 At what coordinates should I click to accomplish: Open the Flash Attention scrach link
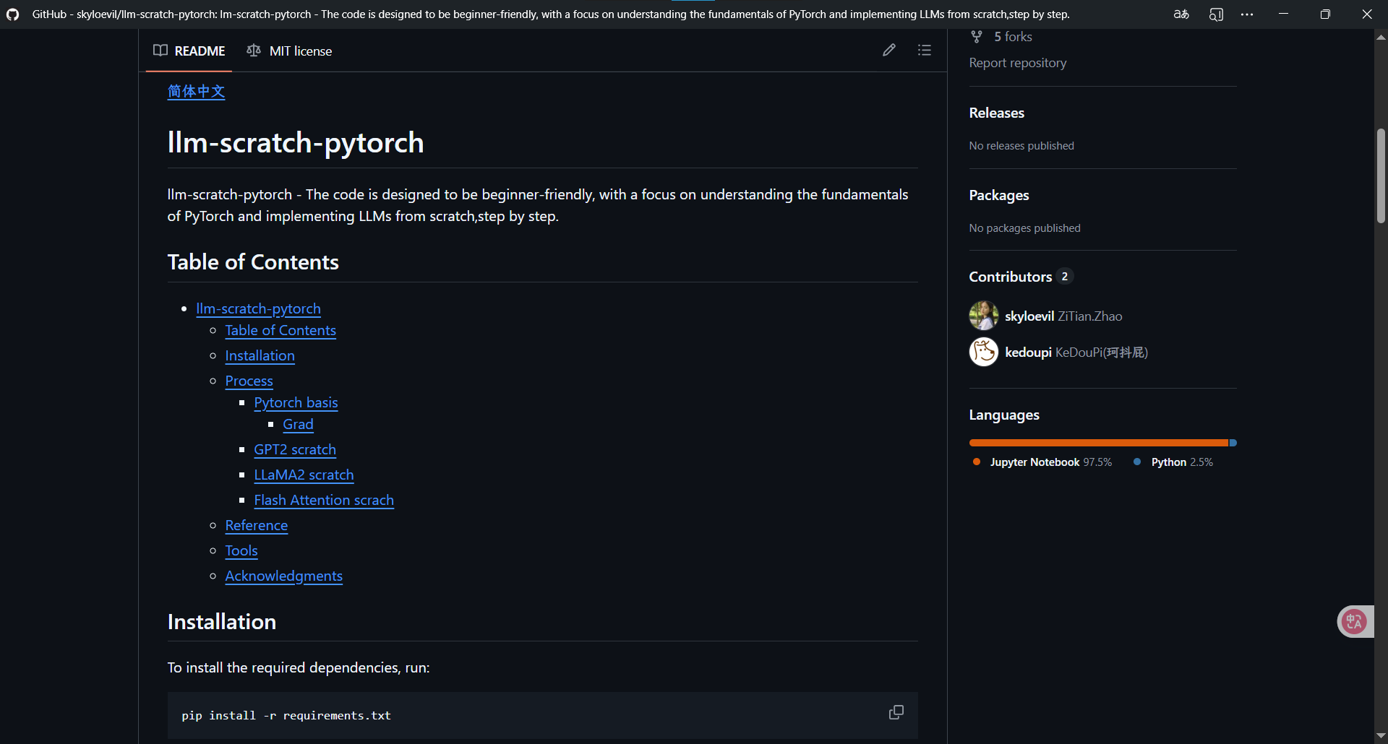pyautogui.click(x=324, y=500)
